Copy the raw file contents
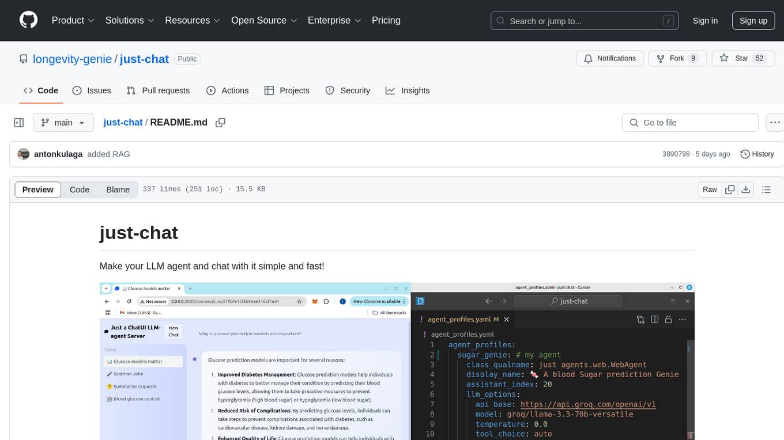This screenshot has height=440, width=784. [730, 189]
